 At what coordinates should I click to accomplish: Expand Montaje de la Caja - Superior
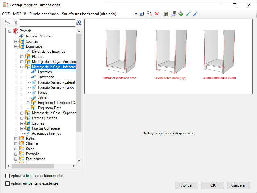click(22, 113)
